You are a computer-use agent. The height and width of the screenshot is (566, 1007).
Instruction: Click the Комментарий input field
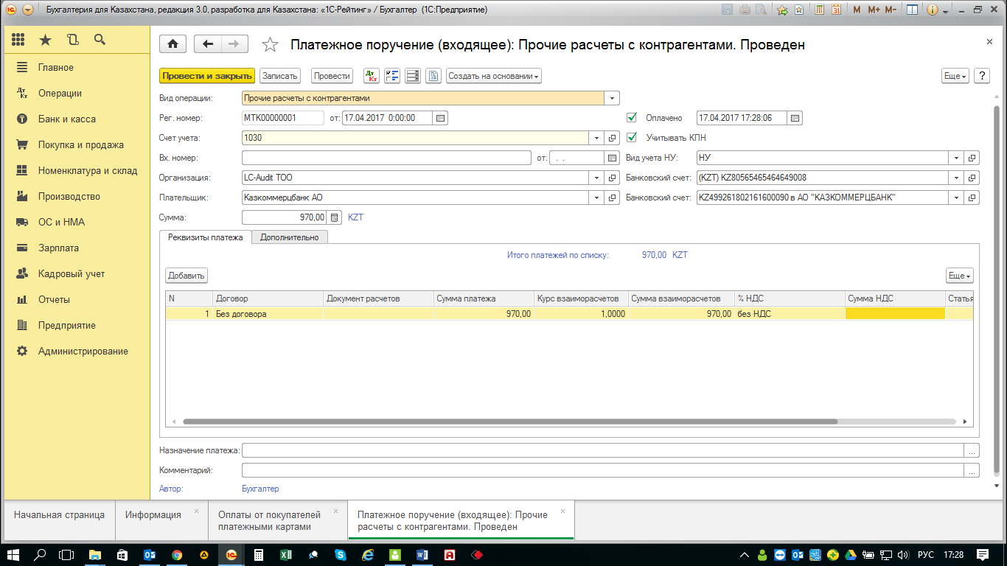pos(603,470)
